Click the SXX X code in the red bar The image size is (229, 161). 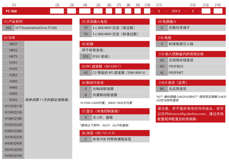176,11
